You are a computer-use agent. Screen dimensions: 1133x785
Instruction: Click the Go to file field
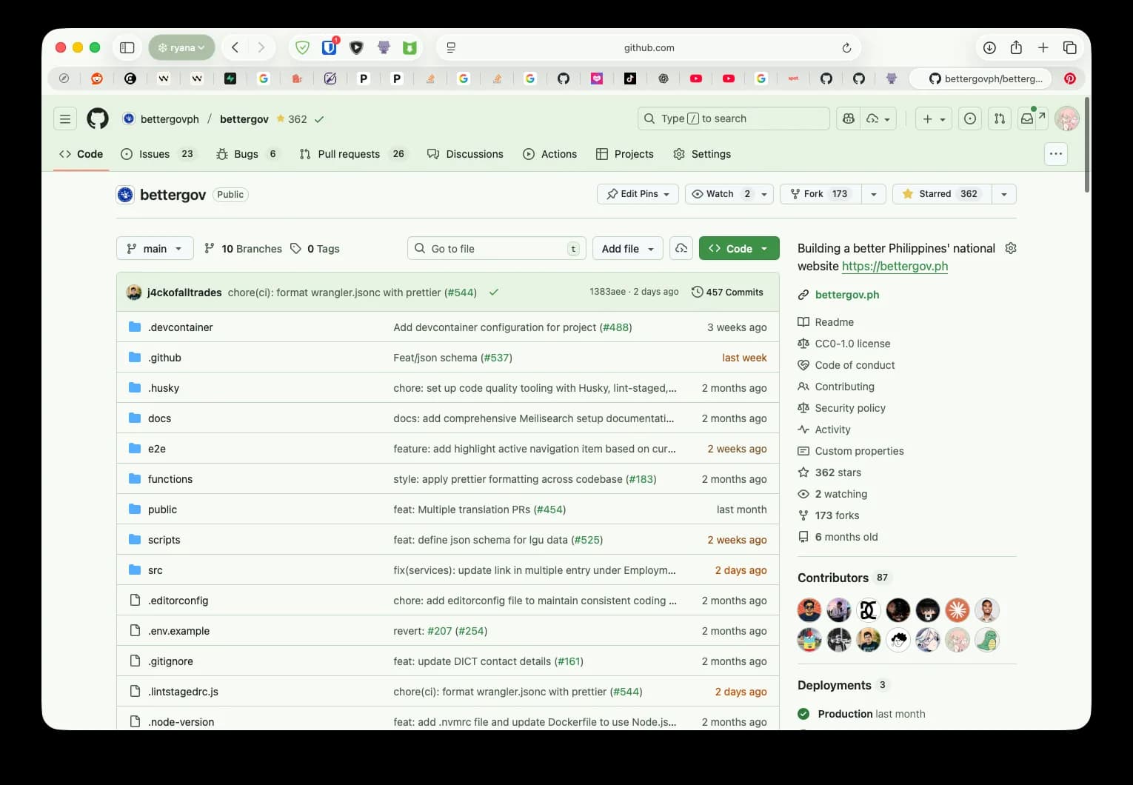coord(496,249)
